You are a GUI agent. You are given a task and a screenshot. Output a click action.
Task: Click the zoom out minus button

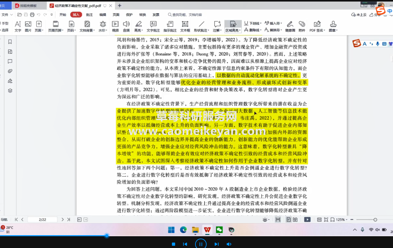352,220
